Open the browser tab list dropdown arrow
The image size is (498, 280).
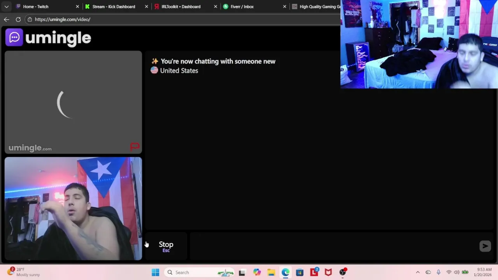[x=6, y=7]
